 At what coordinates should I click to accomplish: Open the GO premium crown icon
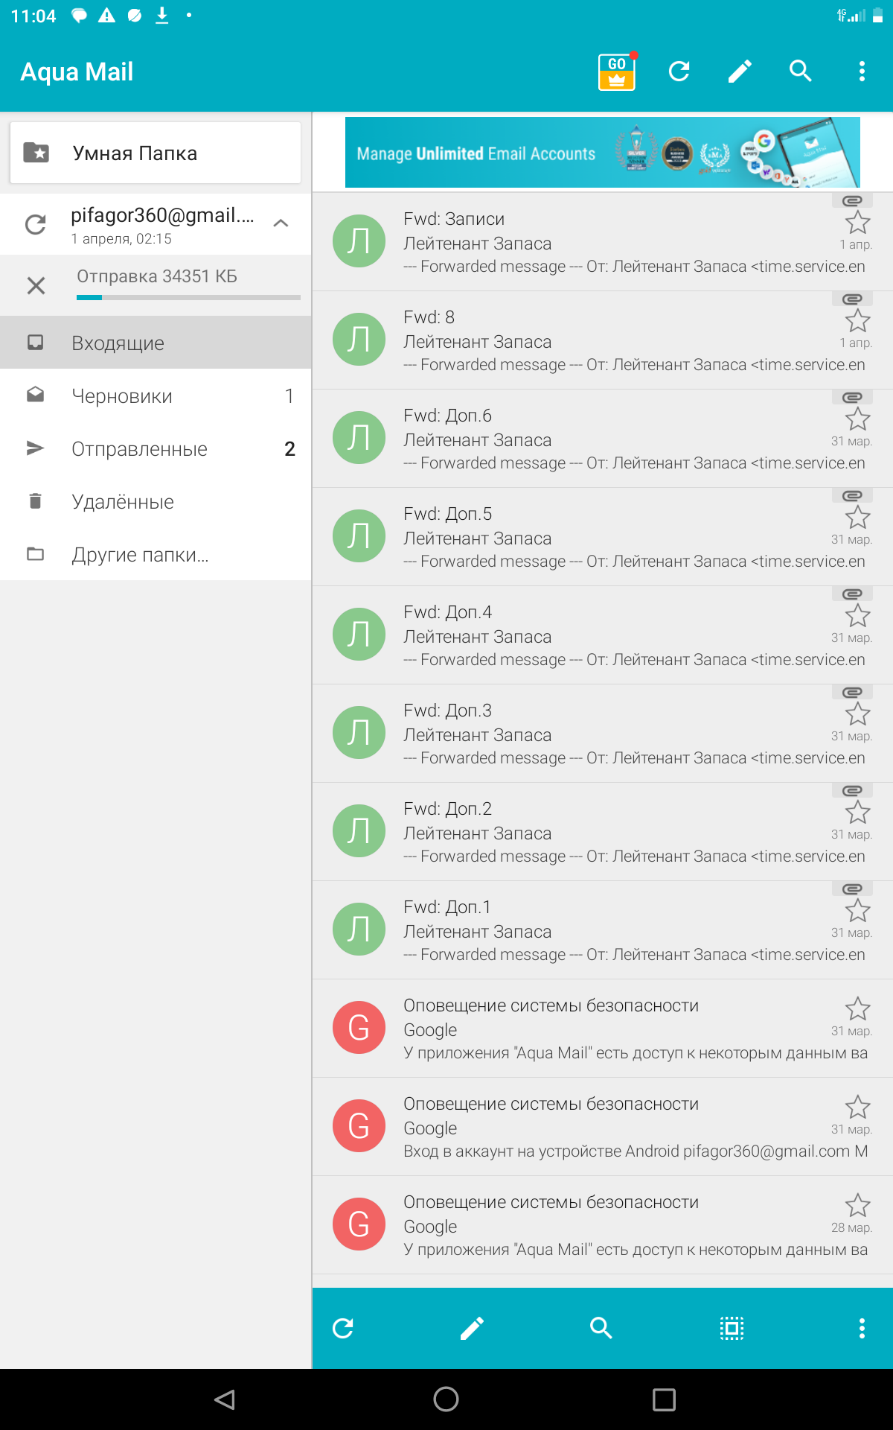click(x=616, y=71)
